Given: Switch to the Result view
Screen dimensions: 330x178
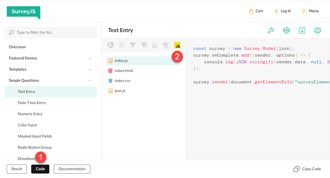Looking at the screenshot, I should click(16, 169).
